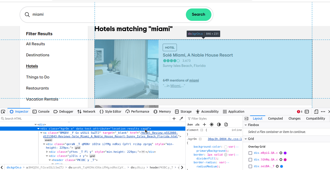Check the div.lGhNq.QA.c overlay checkbox
The height and width of the screenshot is (170, 330).
(x=250, y=160)
